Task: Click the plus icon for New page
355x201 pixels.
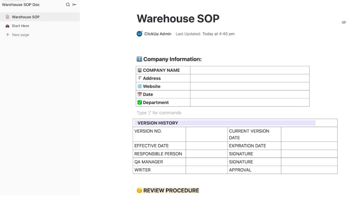Action: (7, 35)
